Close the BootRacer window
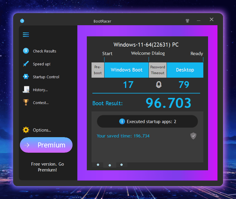This screenshot has width=236, height=199. (x=212, y=19)
